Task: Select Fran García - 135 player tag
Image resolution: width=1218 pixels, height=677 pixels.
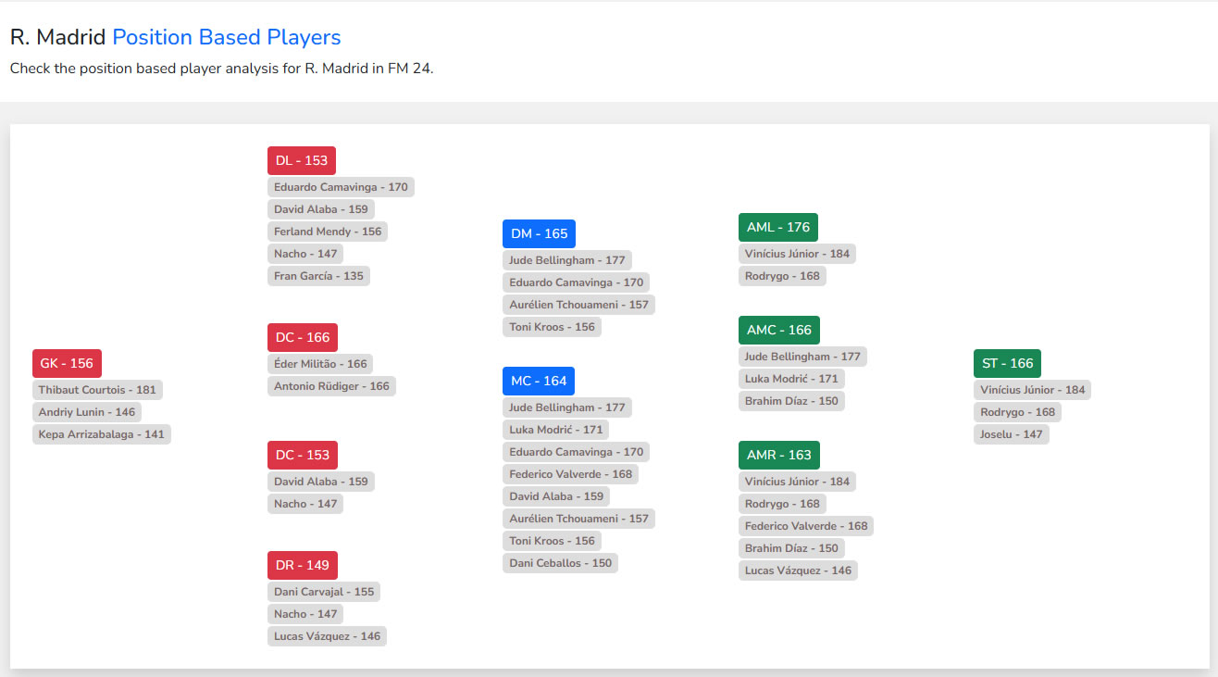Action: 318,276
